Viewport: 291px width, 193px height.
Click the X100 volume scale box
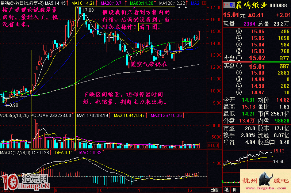pyautogui.click(x=212, y=145)
